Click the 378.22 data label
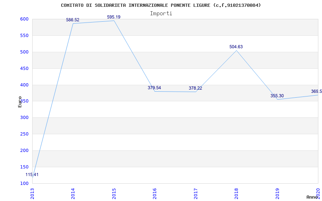Viewport: 322px width, 201px height. pyautogui.click(x=196, y=88)
